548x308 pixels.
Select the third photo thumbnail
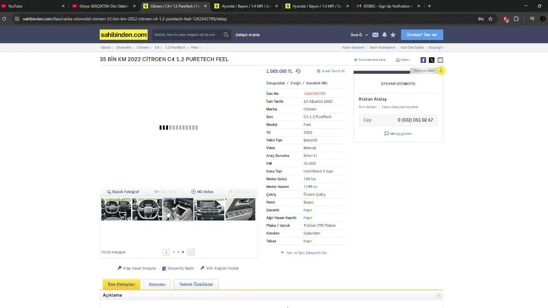[x=178, y=209]
